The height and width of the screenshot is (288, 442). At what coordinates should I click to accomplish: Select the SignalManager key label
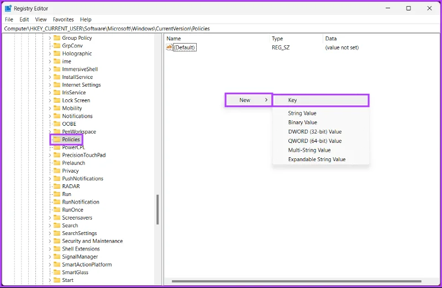coord(80,257)
